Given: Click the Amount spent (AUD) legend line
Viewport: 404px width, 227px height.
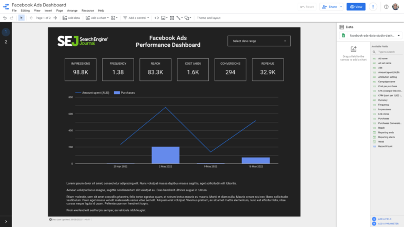Looking at the screenshot, I should point(78,92).
